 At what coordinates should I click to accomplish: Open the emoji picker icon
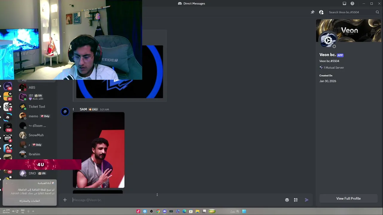(x=287, y=200)
